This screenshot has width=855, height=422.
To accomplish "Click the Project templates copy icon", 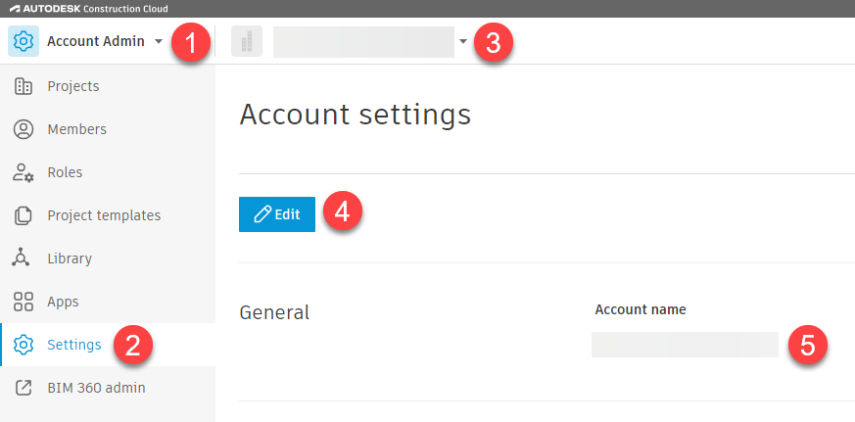I will pos(23,216).
